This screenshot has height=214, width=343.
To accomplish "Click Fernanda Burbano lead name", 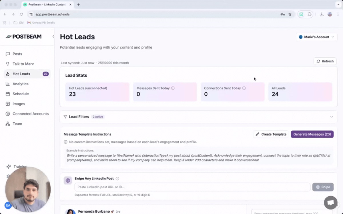I will point(94,211).
